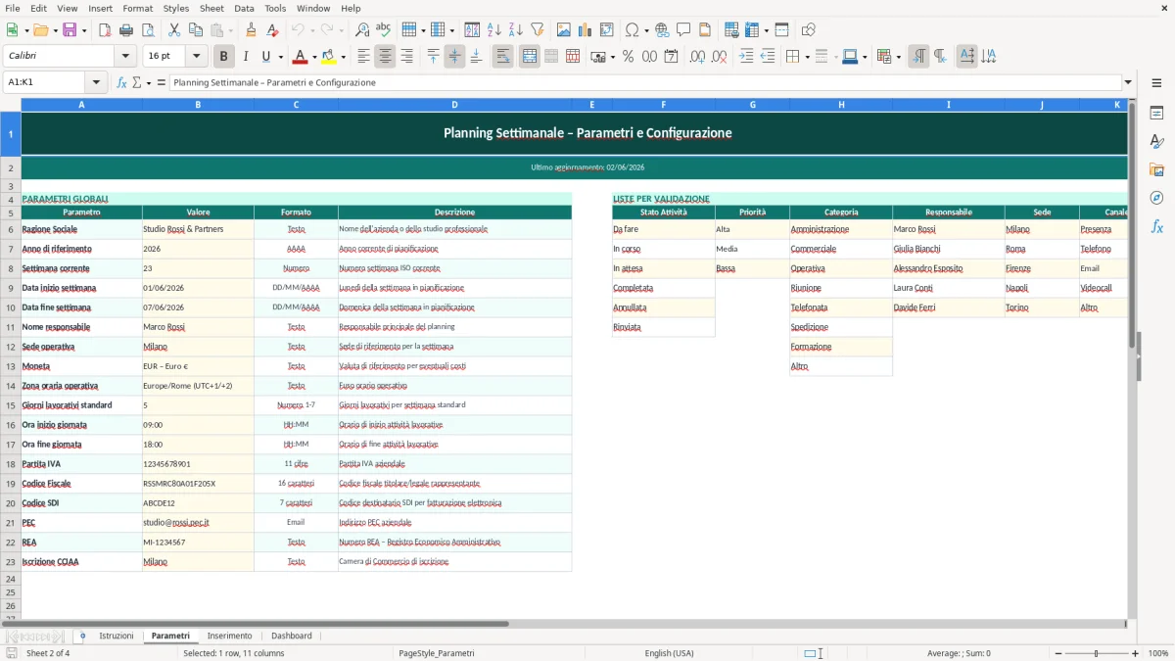The image size is (1175, 661).
Task: Open the Sheet menu
Action: [211, 8]
